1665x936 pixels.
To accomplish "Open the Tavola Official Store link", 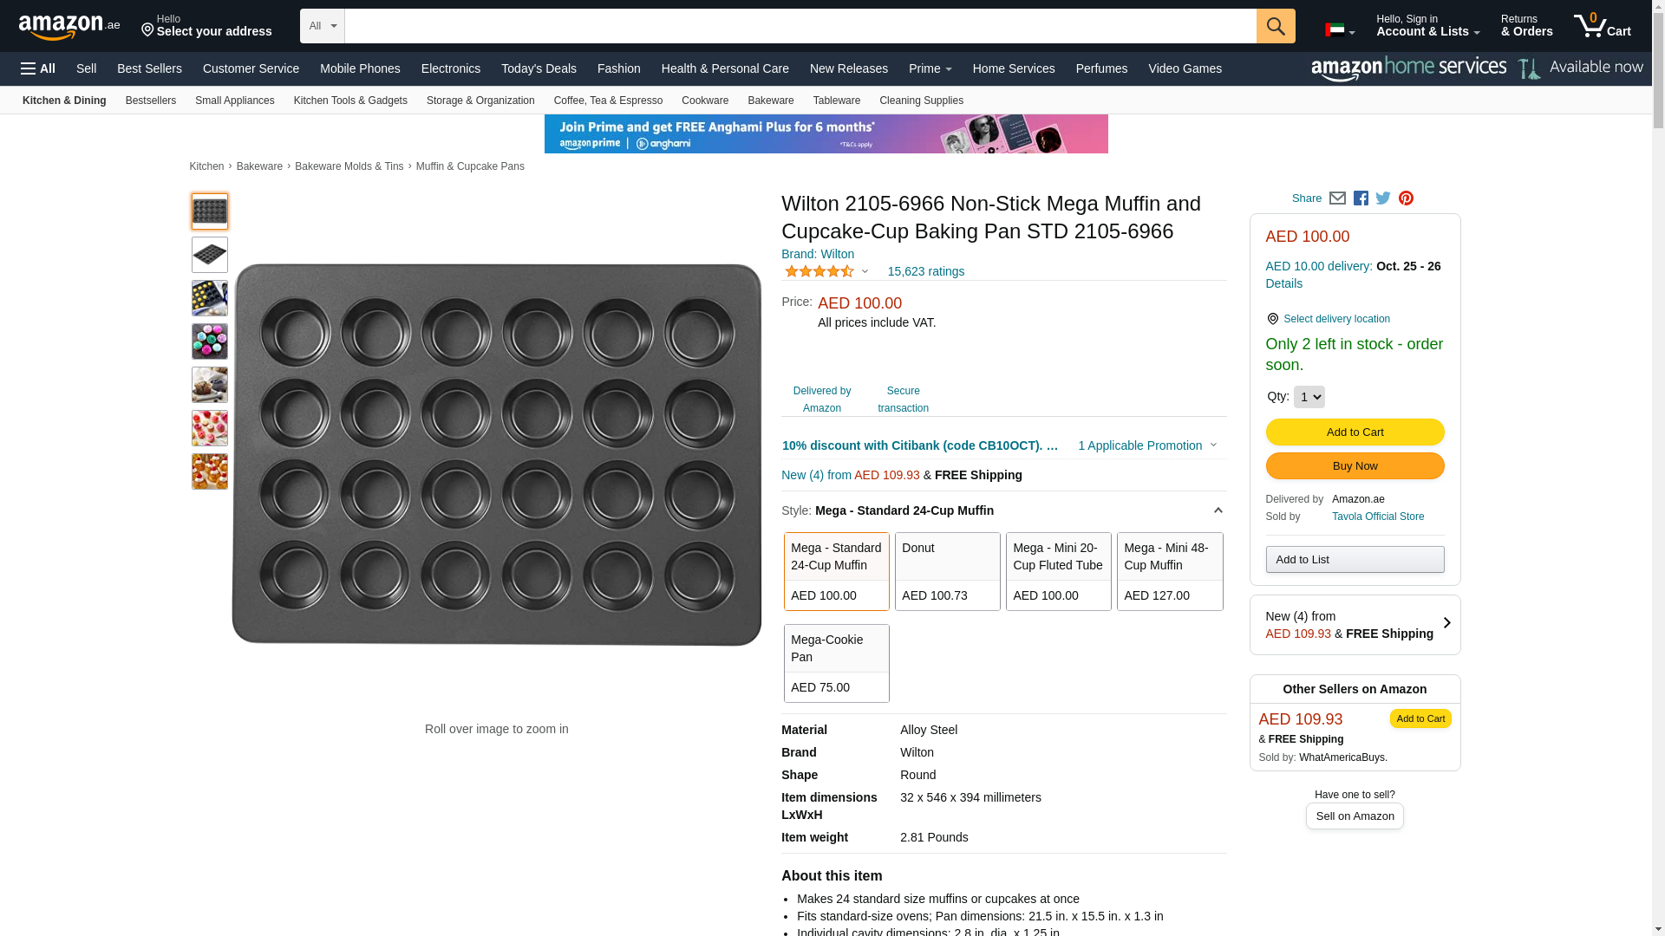I will pyautogui.click(x=1377, y=517).
